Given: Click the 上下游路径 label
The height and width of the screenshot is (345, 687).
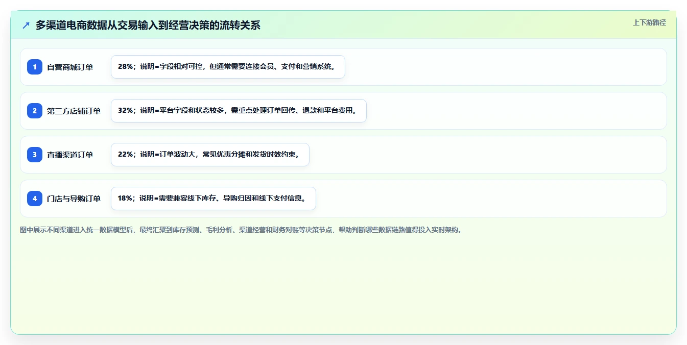Looking at the screenshot, I should pyautogui.click(x=649, y=22).
